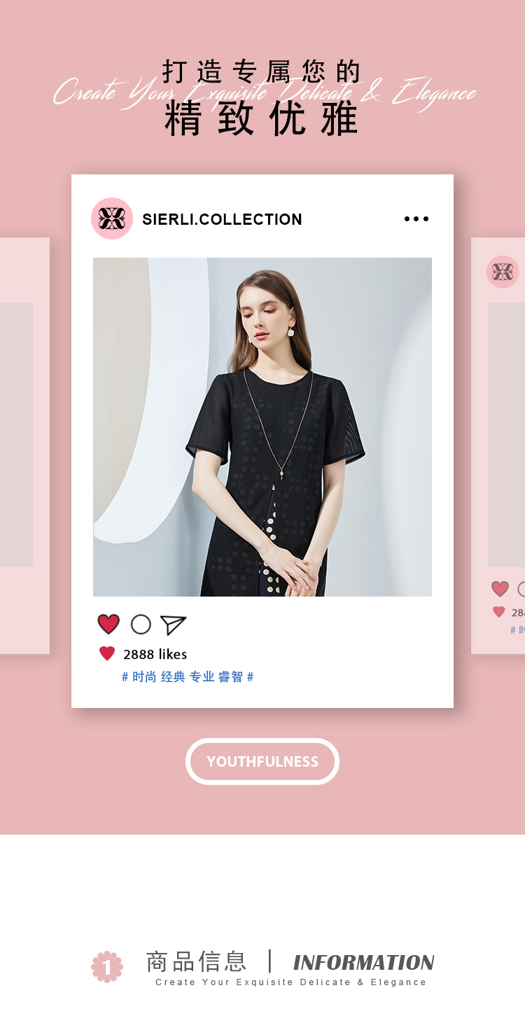Click the 2888 likes count
Image resolution: width=525 pixels, height=1023 pixels.
point(155,654)
